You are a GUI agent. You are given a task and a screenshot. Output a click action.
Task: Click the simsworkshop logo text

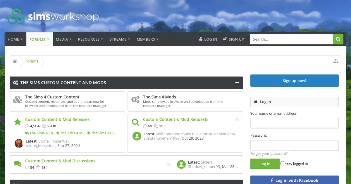coord(63,17)
